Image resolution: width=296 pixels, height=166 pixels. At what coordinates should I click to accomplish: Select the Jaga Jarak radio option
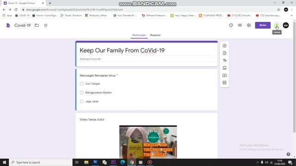82,101
